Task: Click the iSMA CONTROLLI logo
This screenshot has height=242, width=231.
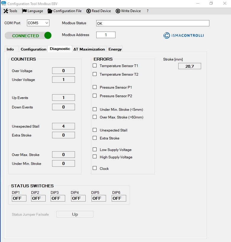Action: point(184,35)
